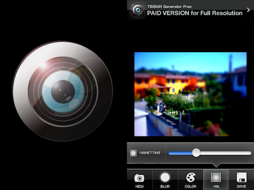Click the blue filled portion of the vignetting slider
254x190 pixels.
point(180,153)
